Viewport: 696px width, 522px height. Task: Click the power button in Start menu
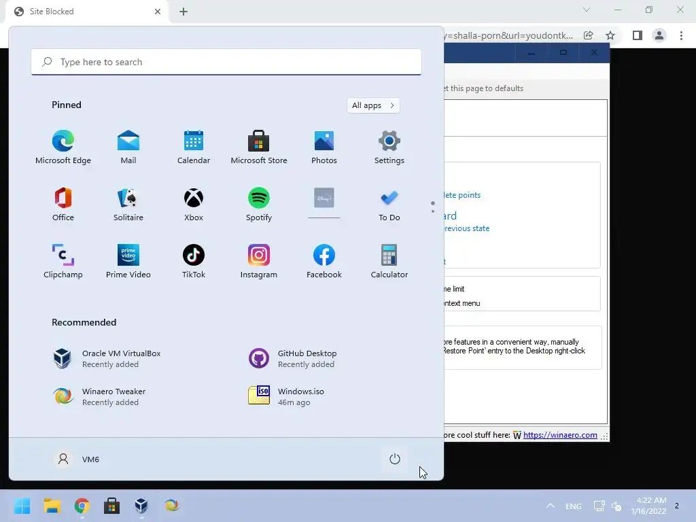pyautogui.click(x=395, y=459)
